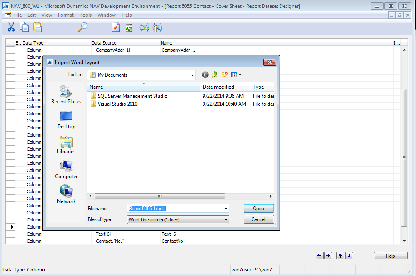Expand the Look in folder dropdown
Image resolution: width=416 pixels, height=276 pixels.
pyautogui.click(x=192, y=75)
